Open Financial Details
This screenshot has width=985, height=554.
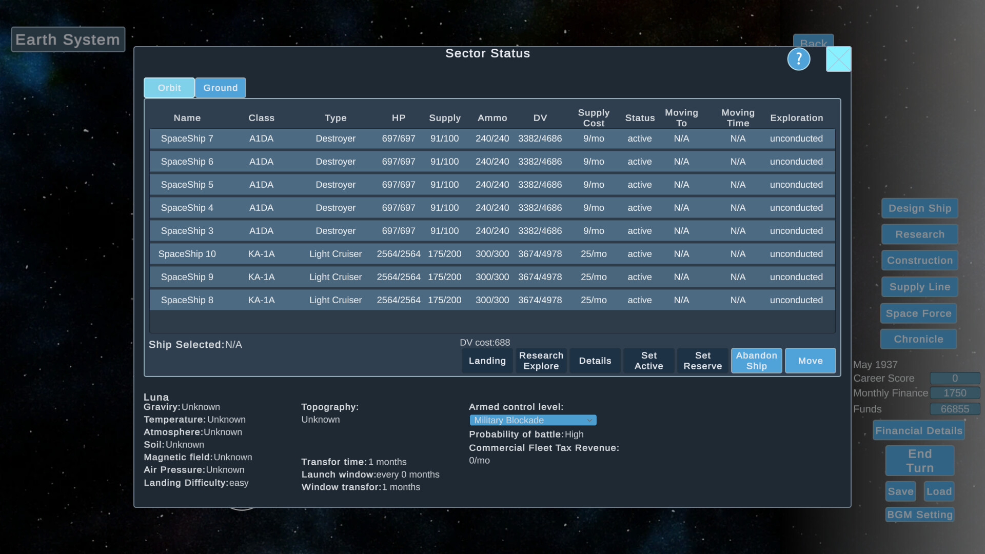tap(918, 430)
